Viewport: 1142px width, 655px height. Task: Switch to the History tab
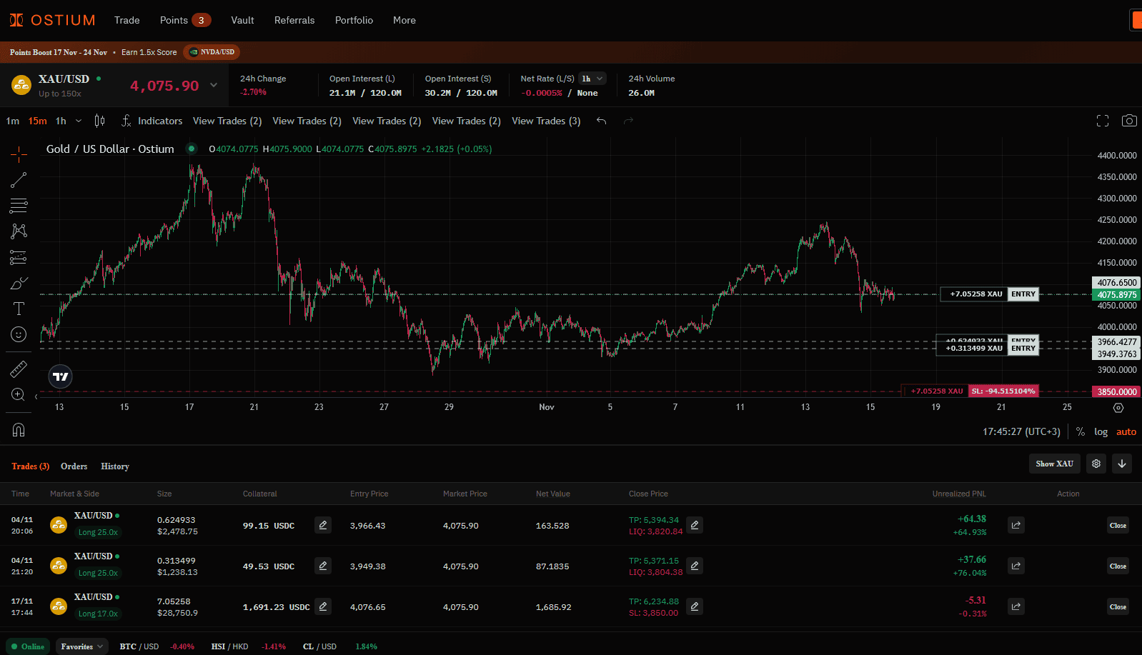tap(115, 466)
